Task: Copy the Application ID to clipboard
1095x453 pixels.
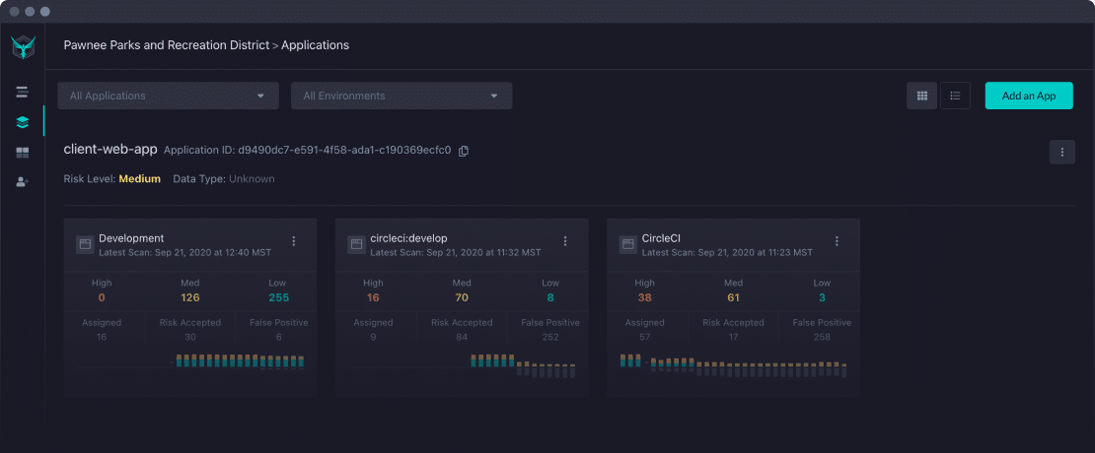Action: (463, 151)
